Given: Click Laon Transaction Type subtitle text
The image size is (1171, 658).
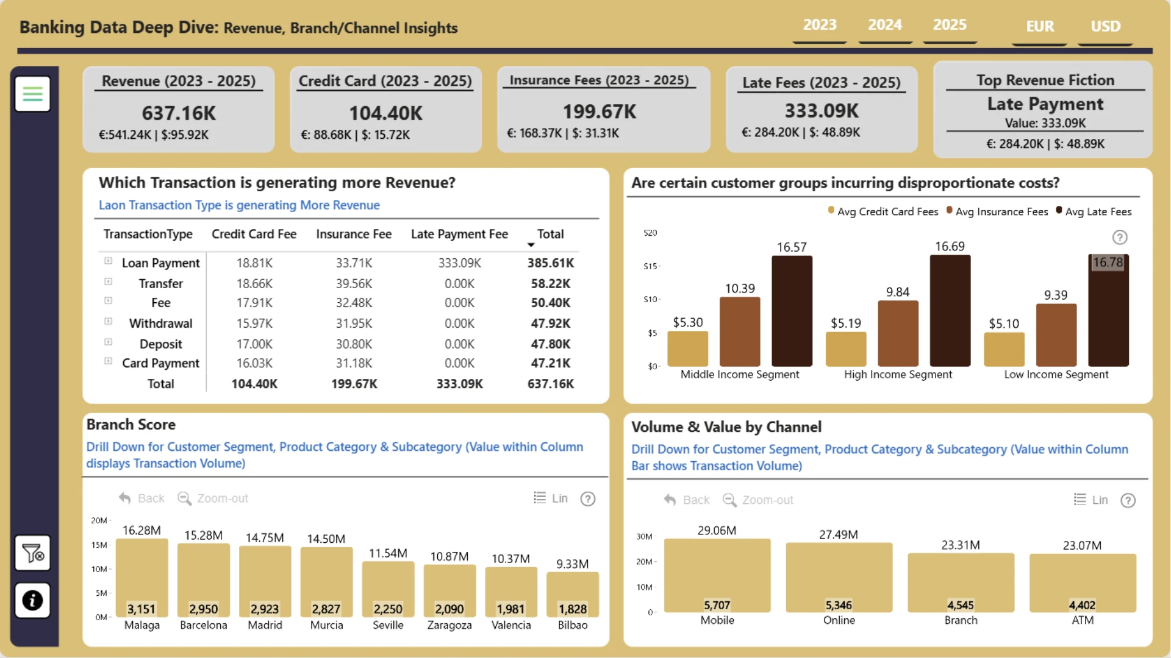Looking at the screenshot, I should click(239, 205).
